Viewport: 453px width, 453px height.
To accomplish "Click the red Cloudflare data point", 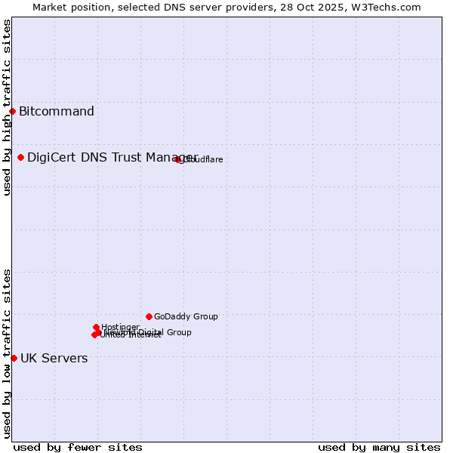I will (178, 159).
